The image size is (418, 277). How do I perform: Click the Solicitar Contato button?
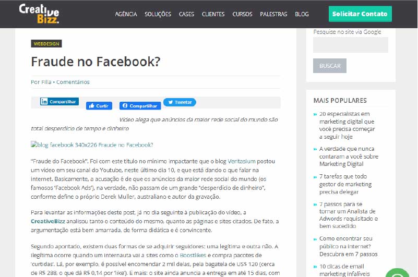point(360,14)
